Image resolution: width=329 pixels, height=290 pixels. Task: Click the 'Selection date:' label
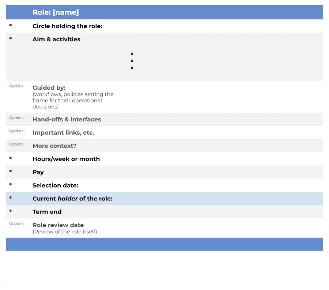(x=56, y=185)
